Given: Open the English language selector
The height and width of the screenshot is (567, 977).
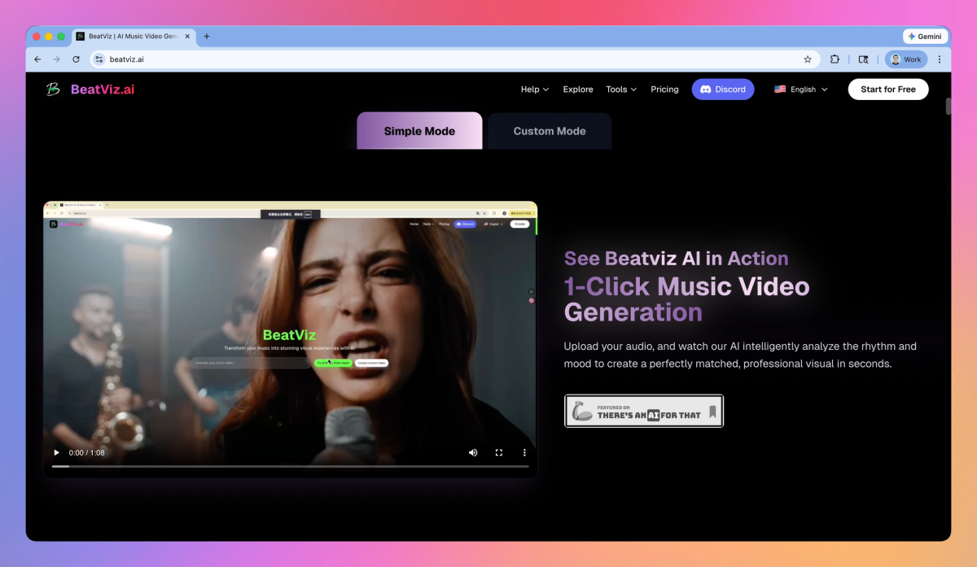Looking at the screenshot, I should [801, 89].
